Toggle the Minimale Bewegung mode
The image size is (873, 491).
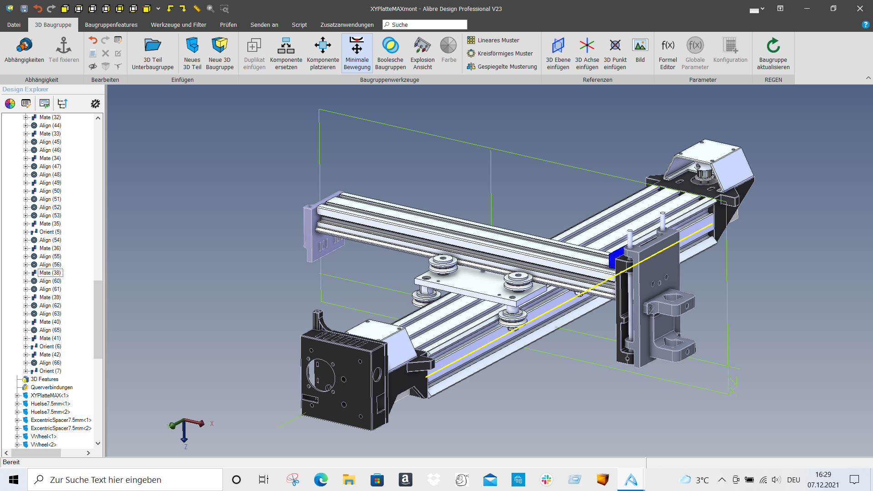(357, 54)
